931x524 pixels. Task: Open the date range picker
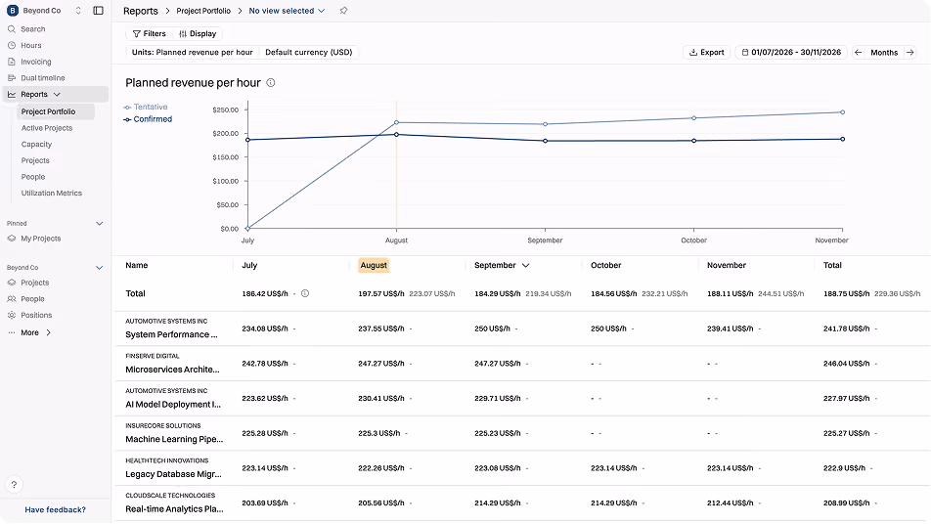[791, 52]
